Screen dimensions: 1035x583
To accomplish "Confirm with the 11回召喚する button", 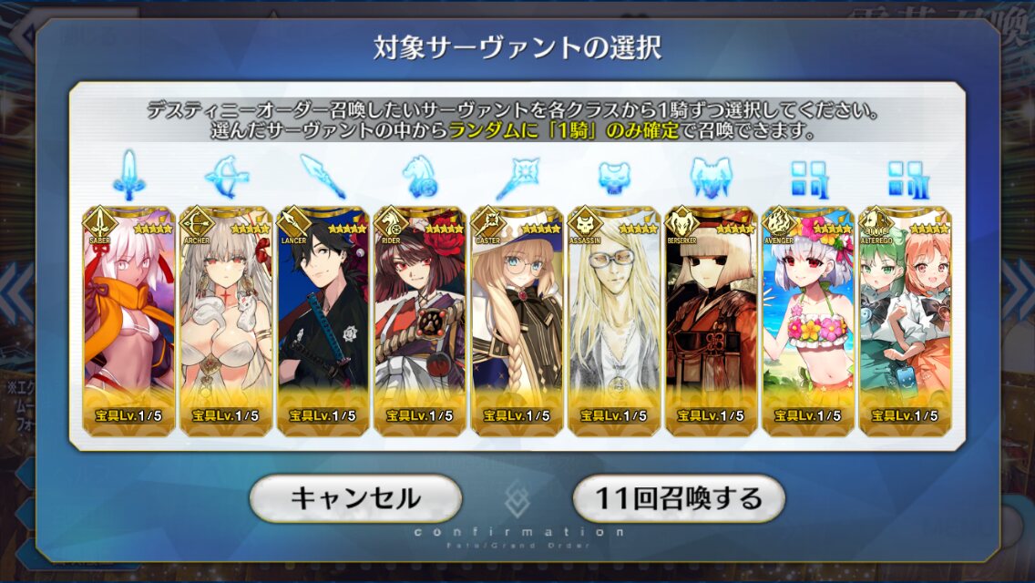I will tap(680, 498).
